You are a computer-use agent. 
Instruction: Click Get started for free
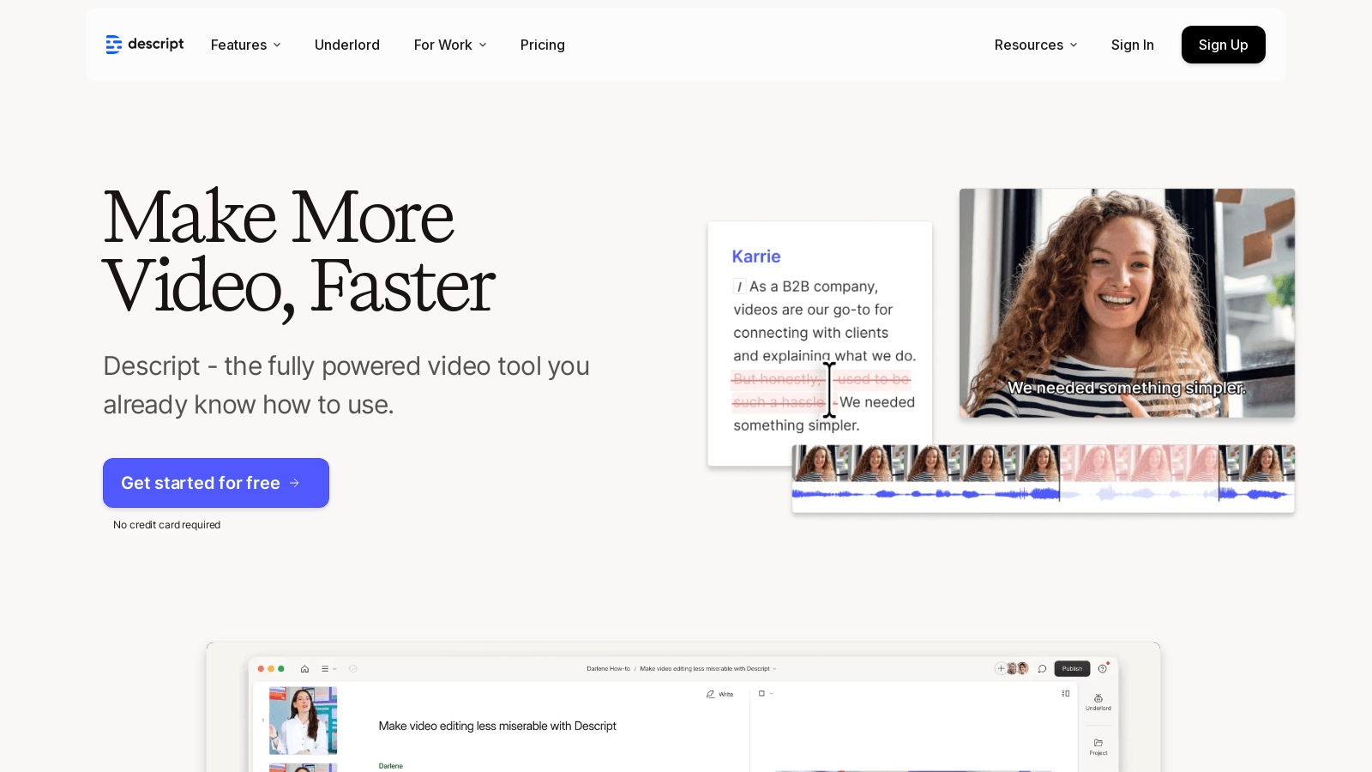pos(216,483)
